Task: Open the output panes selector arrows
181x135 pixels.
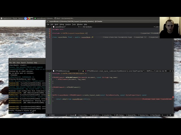Action: [x=163, y=115]
